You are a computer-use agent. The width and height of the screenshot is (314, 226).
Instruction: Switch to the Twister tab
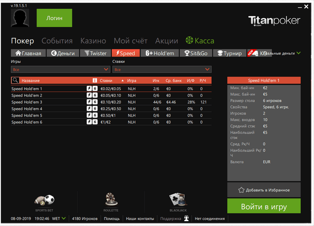[95, 53]
